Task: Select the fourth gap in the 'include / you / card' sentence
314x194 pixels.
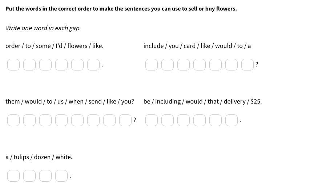Action: point(200,65)
